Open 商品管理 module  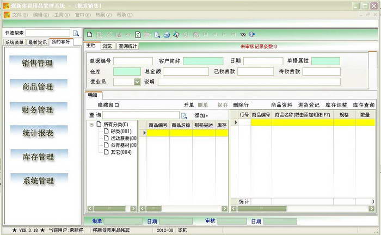click(38, 86)
